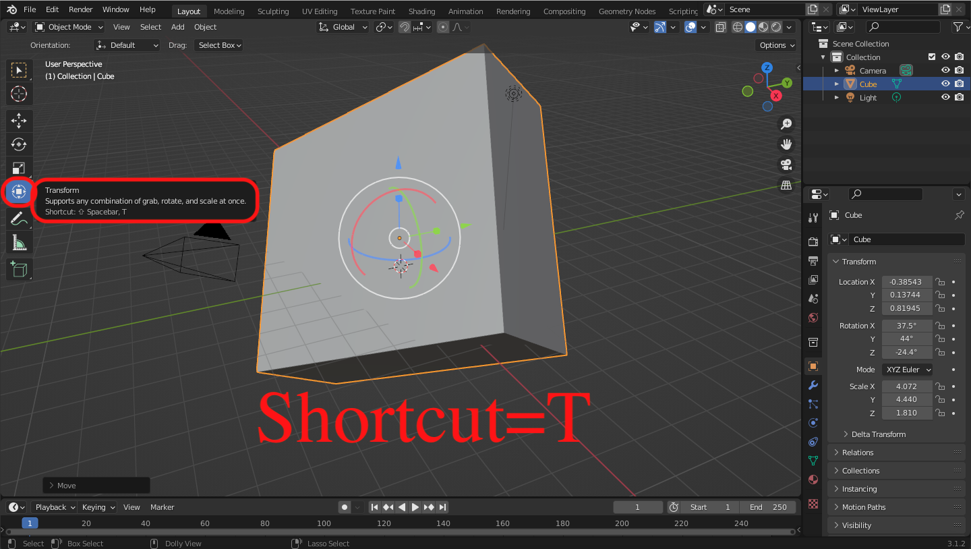Activate the Transform tool
This screenshot has width=971, height=549.
pyautogui.click(x=19, y=192)
